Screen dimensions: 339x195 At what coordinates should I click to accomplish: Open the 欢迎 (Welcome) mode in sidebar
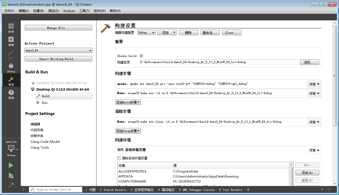pyautogui.click(x=11, y=28)
